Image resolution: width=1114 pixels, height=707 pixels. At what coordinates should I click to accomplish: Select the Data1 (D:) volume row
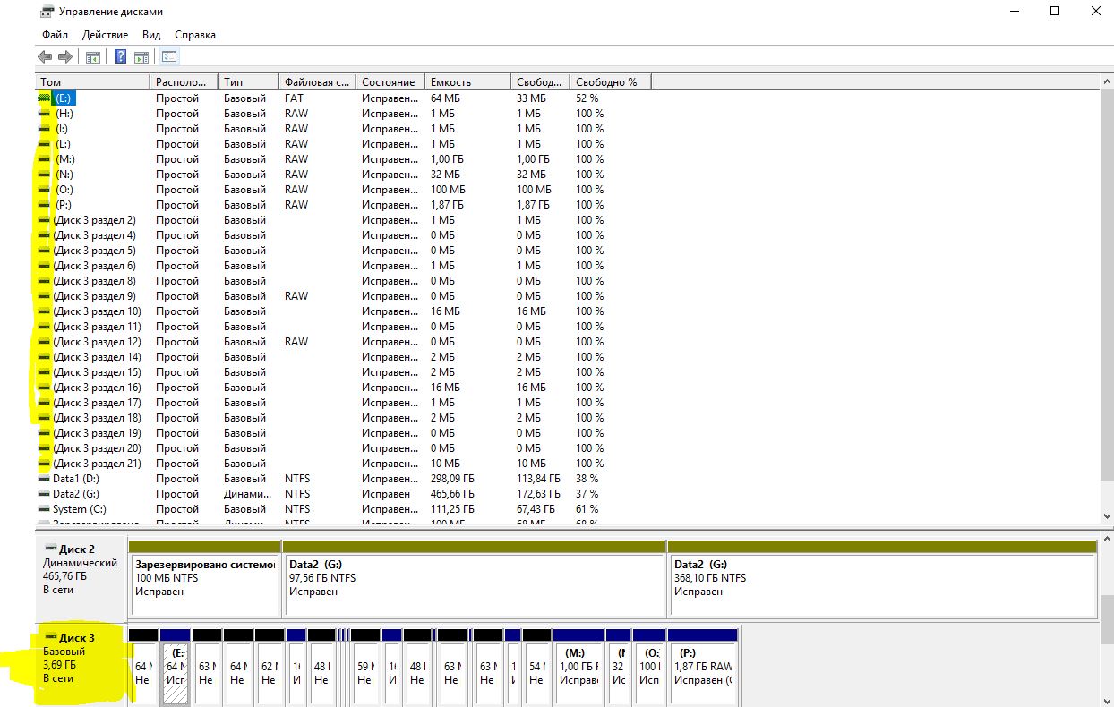click(76, 479)
